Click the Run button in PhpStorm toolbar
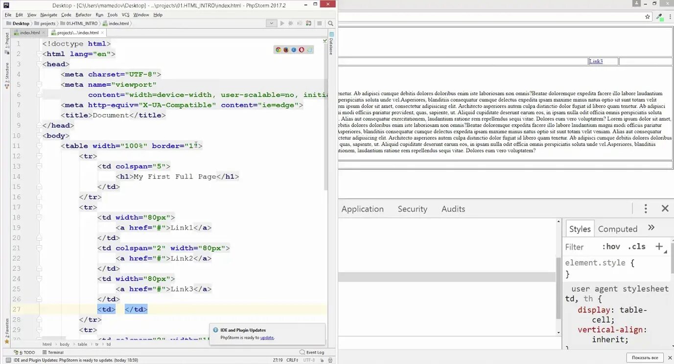This screenshot has width=674, height=364. point(282,23)
